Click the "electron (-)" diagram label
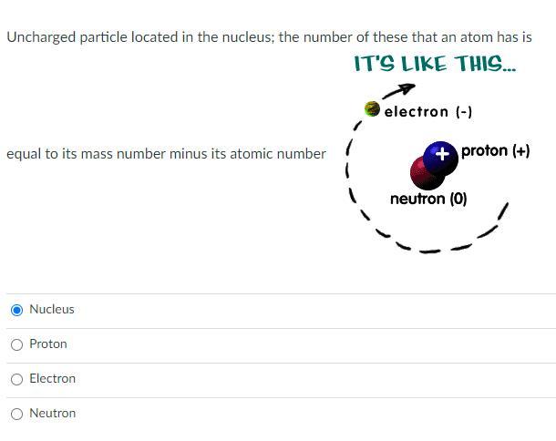This screenshot has width=556, height=441. [428, 112]
